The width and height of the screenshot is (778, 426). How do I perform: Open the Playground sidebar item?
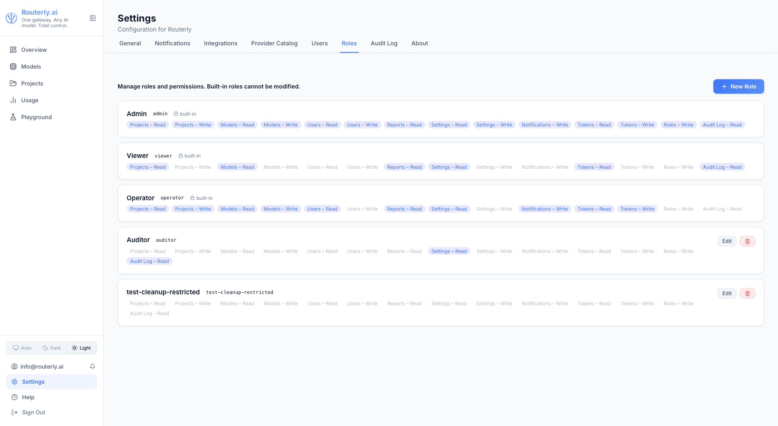click(x=51, y=117)
